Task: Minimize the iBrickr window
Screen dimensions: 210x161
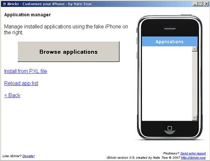Action: [195, 4]
